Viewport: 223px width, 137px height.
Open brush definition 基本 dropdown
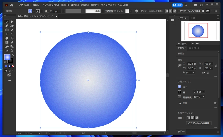click(102, 11)
